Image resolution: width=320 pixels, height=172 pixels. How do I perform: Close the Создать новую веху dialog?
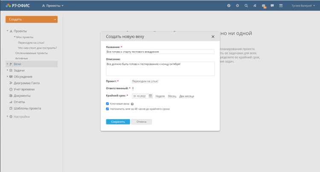pos(213,37)
